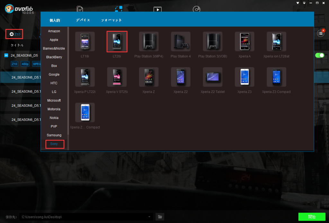This screenshot has height=223, width=329.
Task: Select Motorola in the brand list
Action: 54,109
